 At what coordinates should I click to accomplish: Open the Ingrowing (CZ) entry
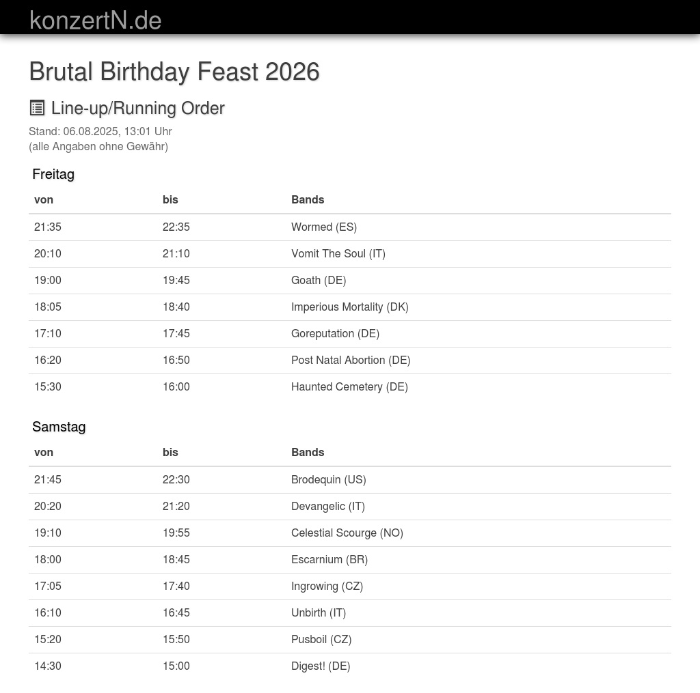pyautogui.click(x=327, y=586)
